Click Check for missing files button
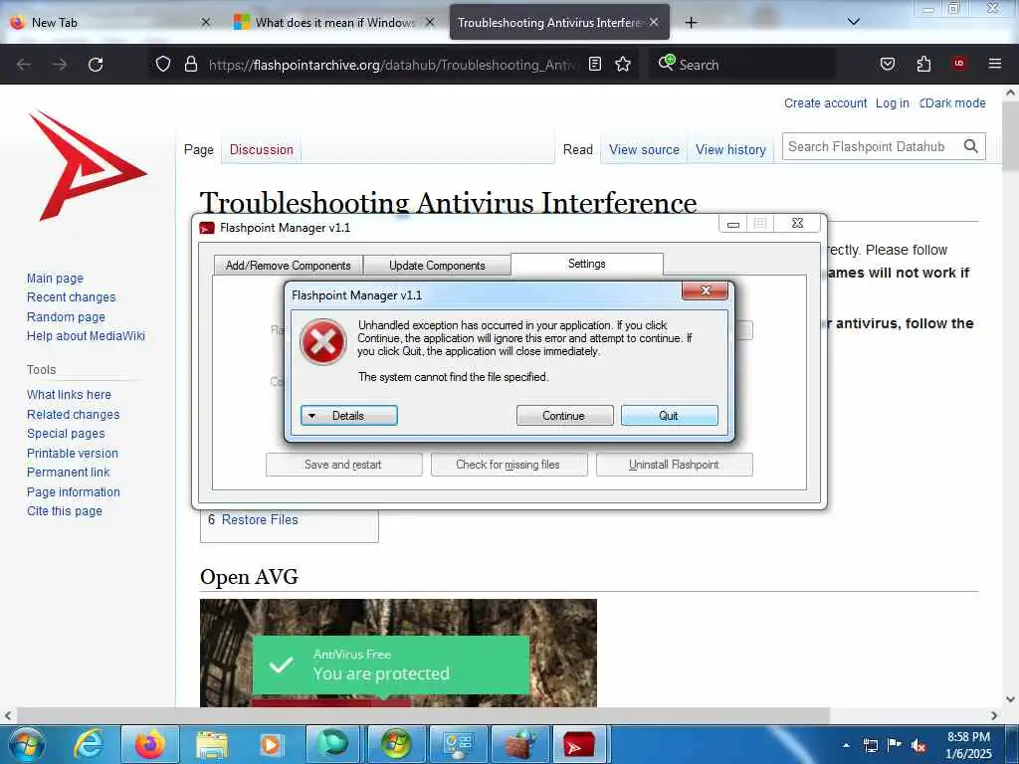 (509, 465)
